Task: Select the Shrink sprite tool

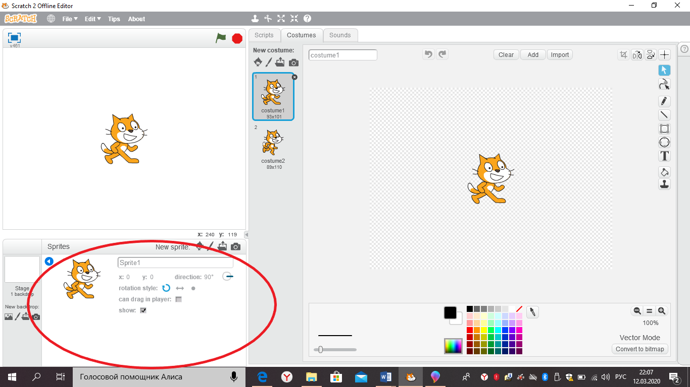Action: tap(294, 19)
